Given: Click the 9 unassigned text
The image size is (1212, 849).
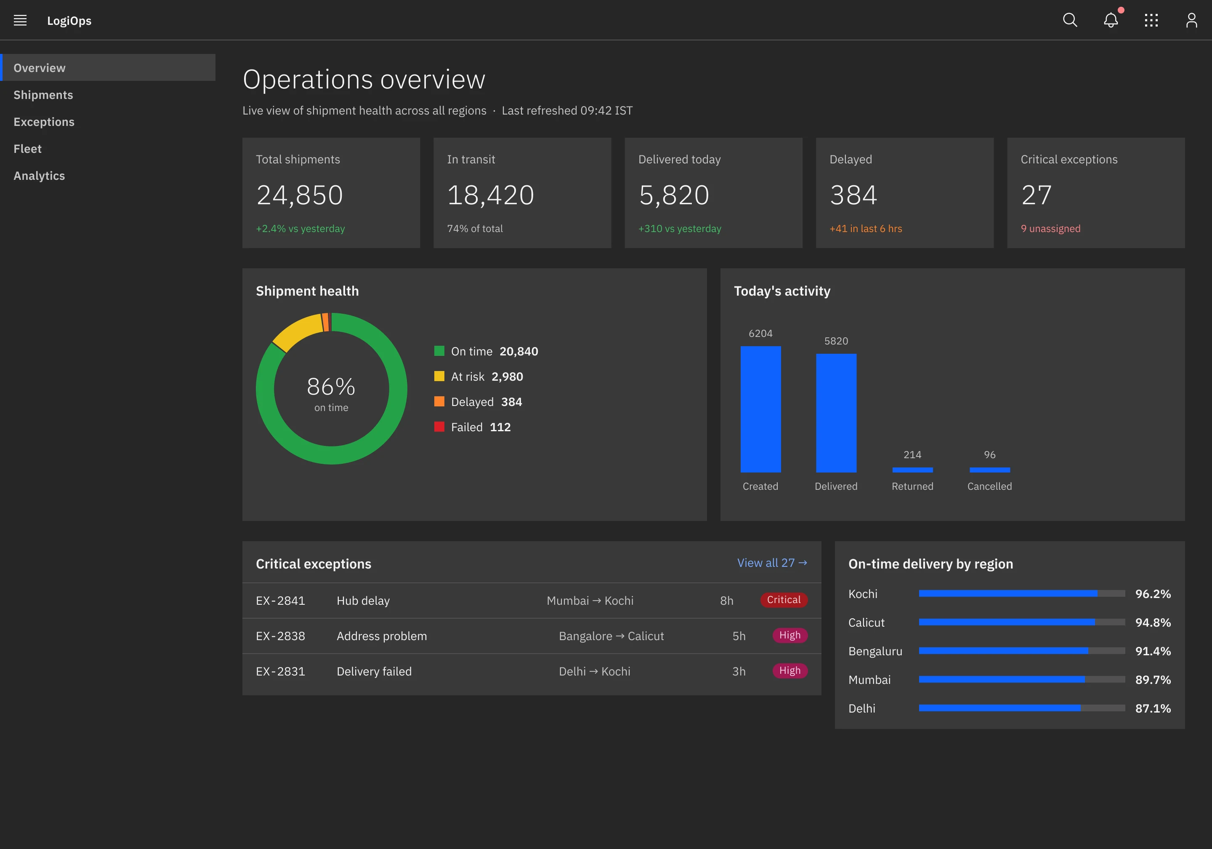Looking at the screenshot, I should [x=1050, y=228].
